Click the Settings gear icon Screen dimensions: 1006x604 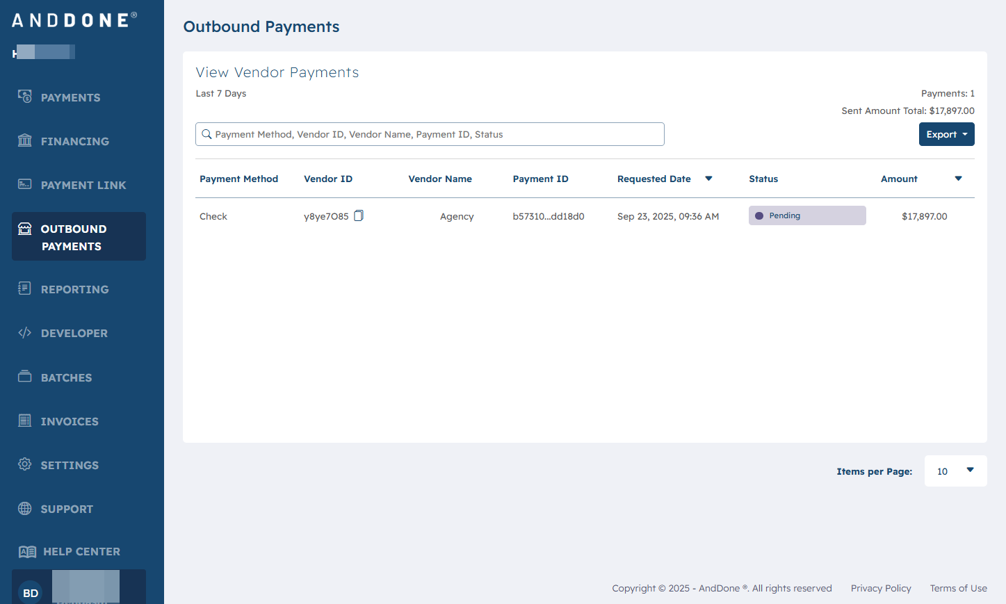point(25,464)
